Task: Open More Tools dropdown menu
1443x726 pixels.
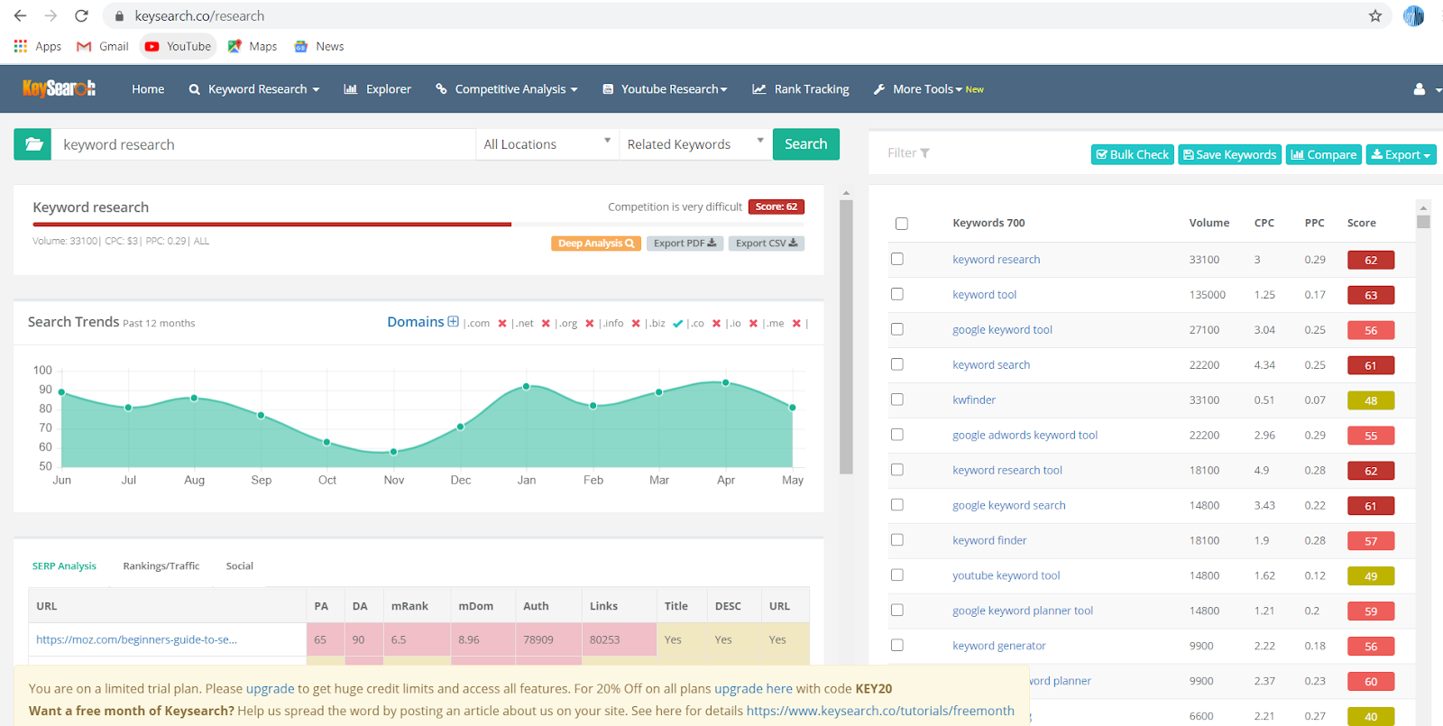Action: [x=928, y=89]
